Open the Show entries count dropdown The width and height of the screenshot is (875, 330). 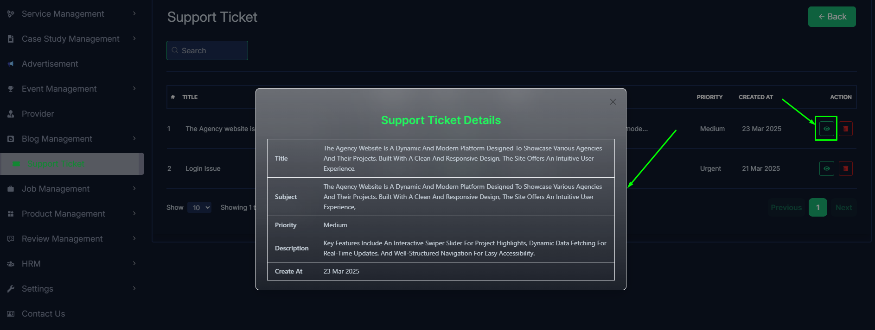click(199, 207)
